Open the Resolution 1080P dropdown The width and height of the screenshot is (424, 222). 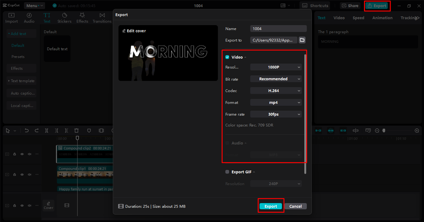pos(276,67)
